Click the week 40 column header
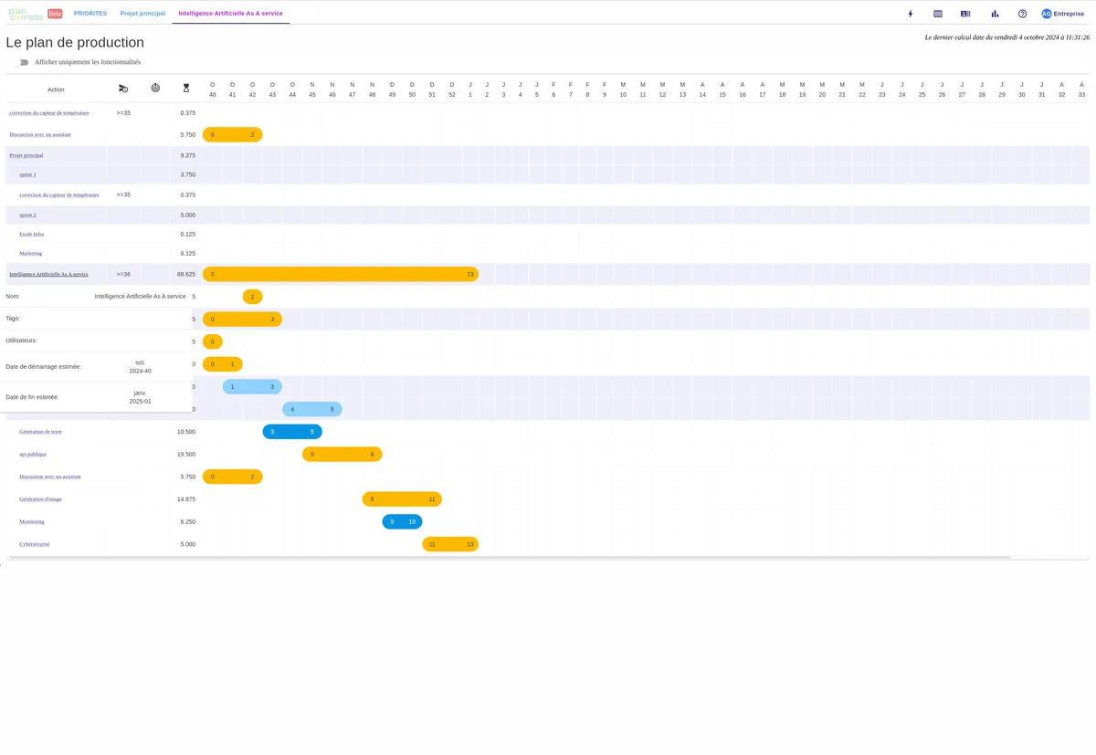 click(x=212, y=89)
